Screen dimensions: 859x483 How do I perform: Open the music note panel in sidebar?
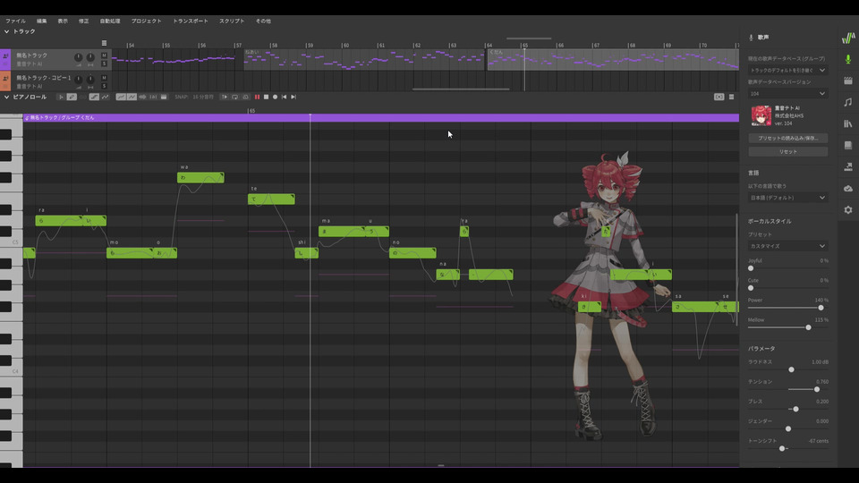point(848,102)
